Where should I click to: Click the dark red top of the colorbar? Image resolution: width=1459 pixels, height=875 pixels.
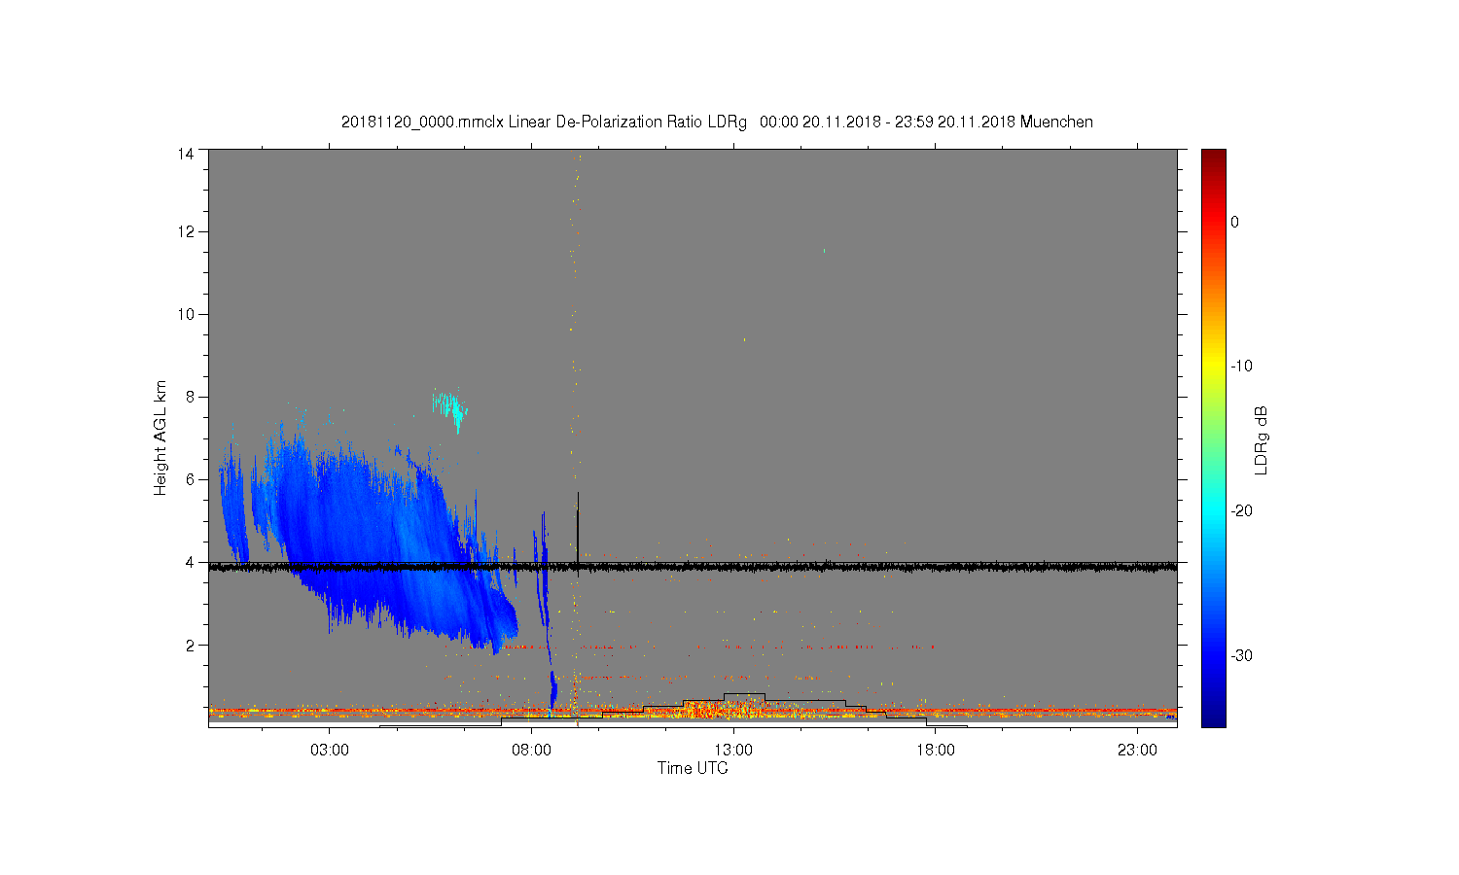click(x=1213, y=157)
